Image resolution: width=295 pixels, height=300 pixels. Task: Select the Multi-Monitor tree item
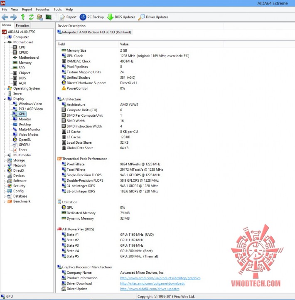pyautogui.click(x=27, y=129)
